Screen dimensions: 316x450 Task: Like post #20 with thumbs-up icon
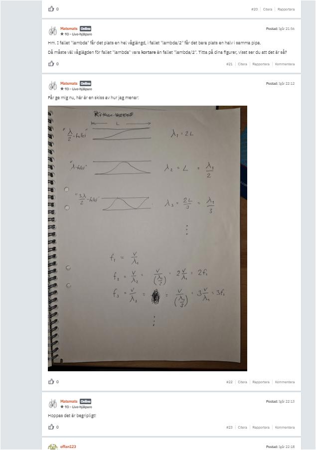(x=51, y=9)
